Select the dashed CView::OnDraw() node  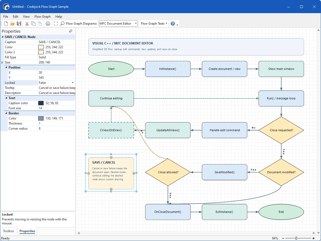[x=111, y=130]
